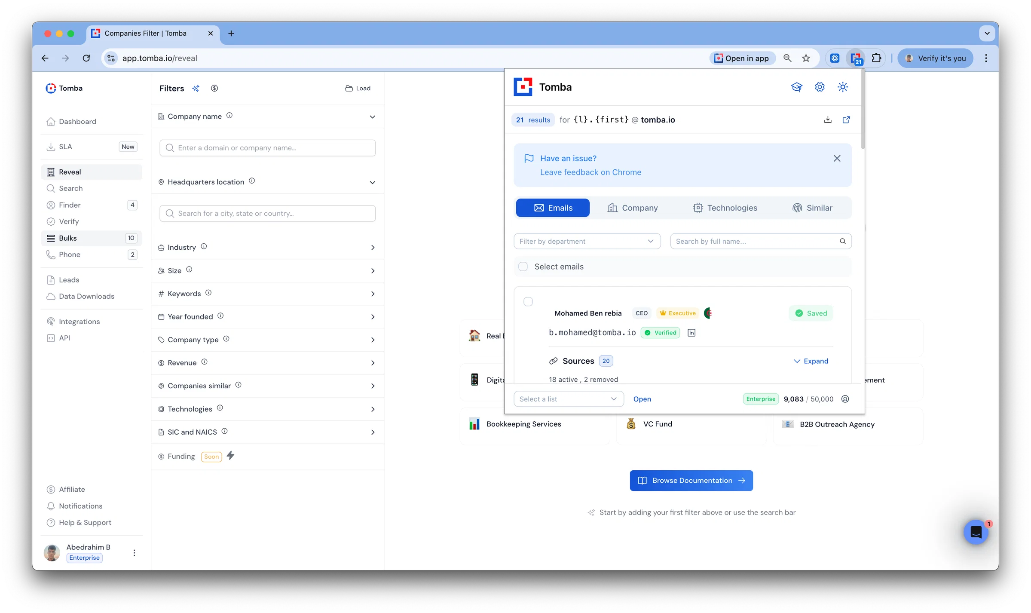Click the dollar coin icon next to Filters
The image size is (1031, 613).
[214, 89]
